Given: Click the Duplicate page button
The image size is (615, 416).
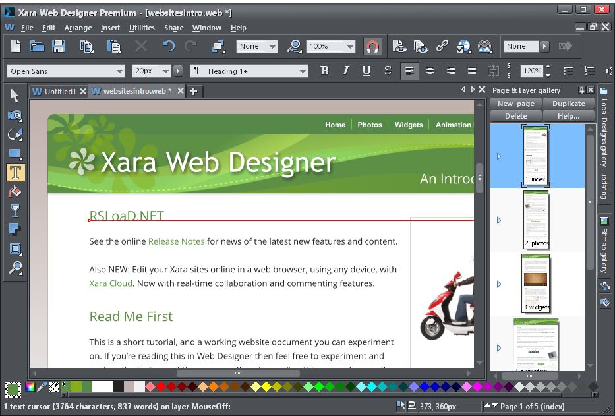Looking at the screenshot, I should [568, 104].
